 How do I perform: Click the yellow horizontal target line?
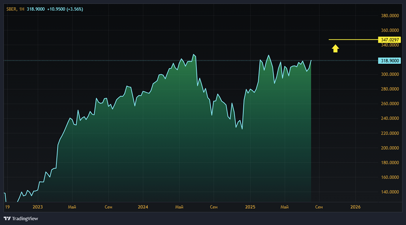tap(352, 39)
